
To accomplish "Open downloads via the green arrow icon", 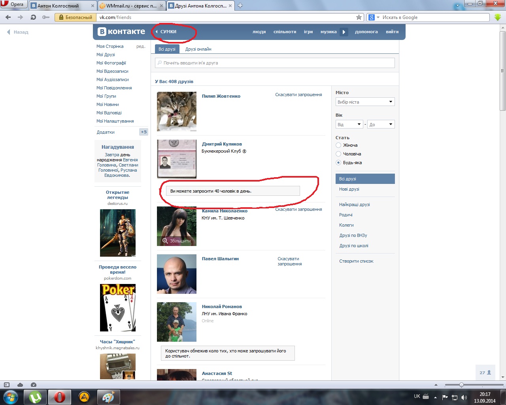I will (x=498, y=17).
